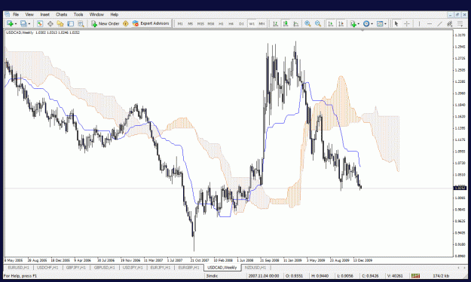
Task: Switch to GBPJPY,H1 chart tab
Action: (x=76, y=268)
